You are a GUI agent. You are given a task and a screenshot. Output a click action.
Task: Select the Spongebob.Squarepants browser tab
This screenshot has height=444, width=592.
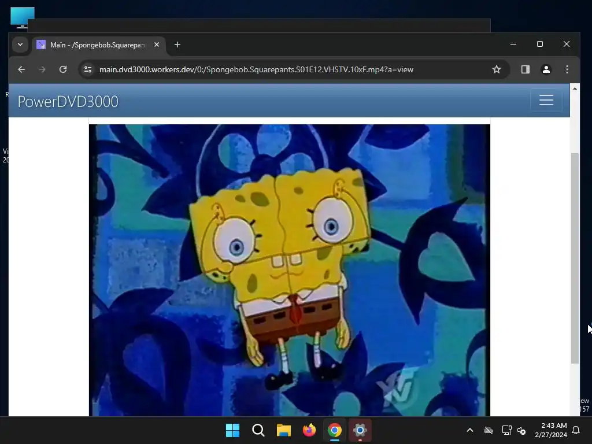coord(98,45)
